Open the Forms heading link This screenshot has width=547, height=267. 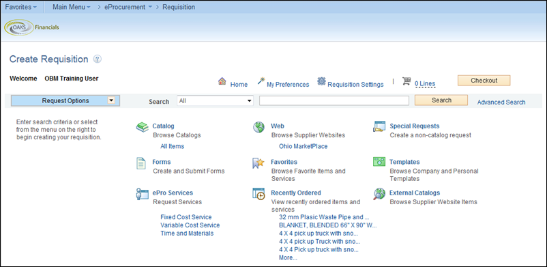coord(162,162)
